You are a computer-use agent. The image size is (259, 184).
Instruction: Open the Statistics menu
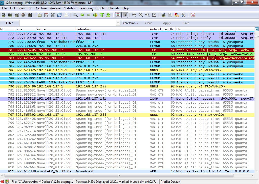click(x=70, y=8)
